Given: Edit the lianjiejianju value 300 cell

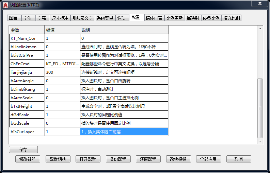Looking at the screenshot, I should 62,72.
